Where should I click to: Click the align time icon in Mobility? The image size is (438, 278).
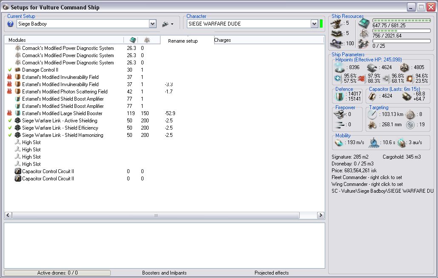click(x=373, y=143)
